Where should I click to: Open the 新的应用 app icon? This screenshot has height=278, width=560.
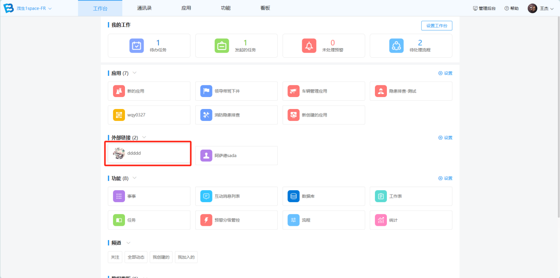coord(119,91)
